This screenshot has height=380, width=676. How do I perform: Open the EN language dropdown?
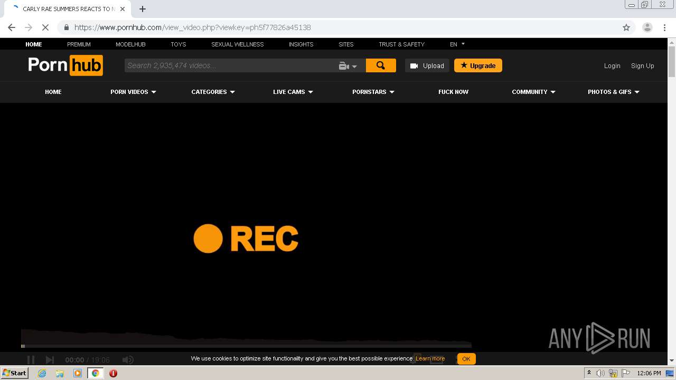pyautogui.click(x=457, y=44)
